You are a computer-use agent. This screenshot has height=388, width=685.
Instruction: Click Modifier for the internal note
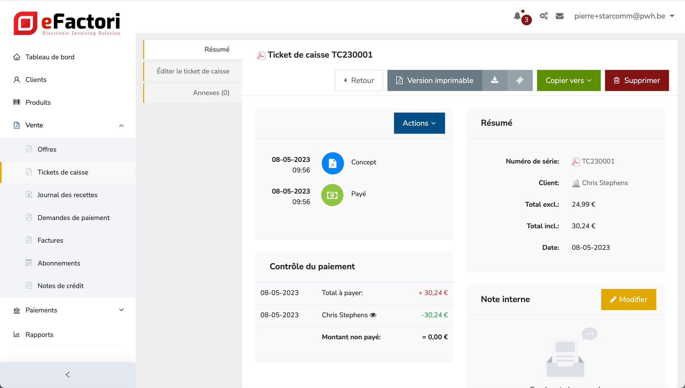pyautogui.click(x=628, y=300)
